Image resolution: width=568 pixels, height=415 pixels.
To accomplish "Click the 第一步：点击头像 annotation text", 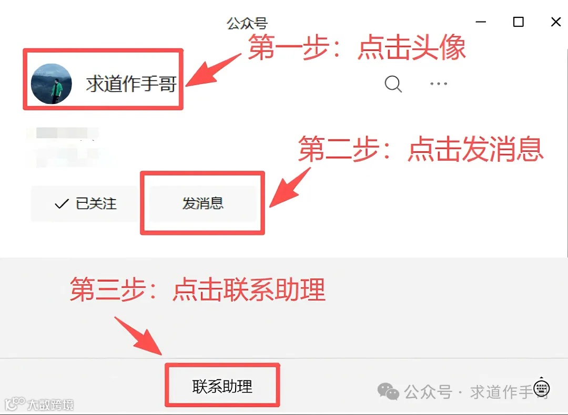I will [357, 48].
